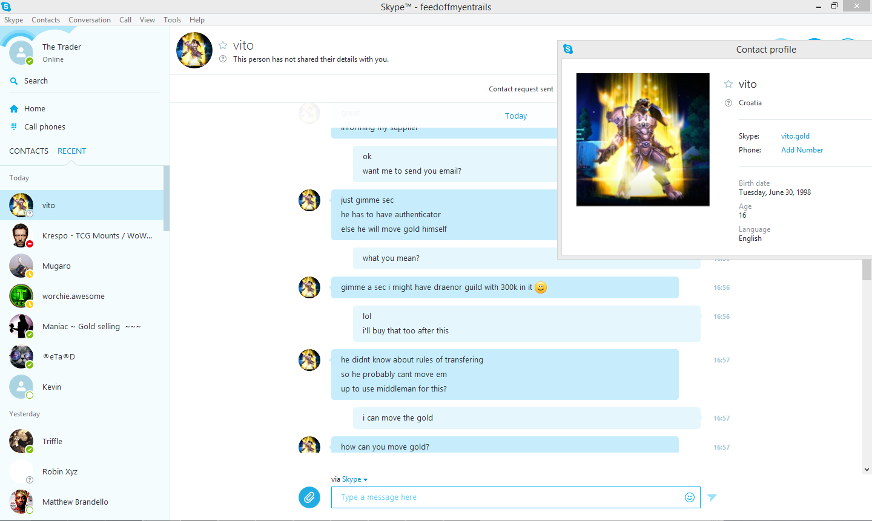This screenshot has height=521, width=872.
Task: Click the Online status text
Action: click(x=53, y=59)
